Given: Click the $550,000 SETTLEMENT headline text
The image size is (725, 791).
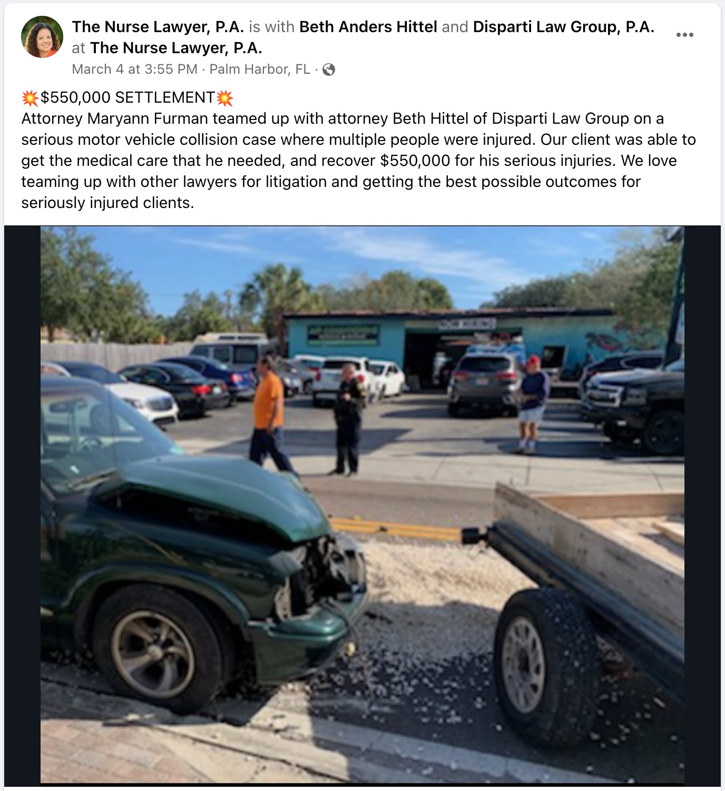Looking at the screenshot, I should coord(128,98).
